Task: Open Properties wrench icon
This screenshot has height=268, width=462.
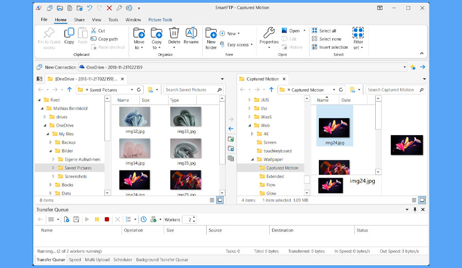Action: [269, 33]
